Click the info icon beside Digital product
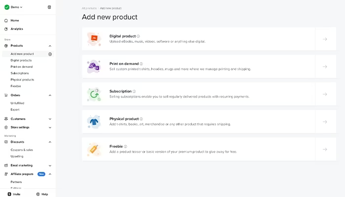This screenshot has height=197, width=345. (138, 36)
